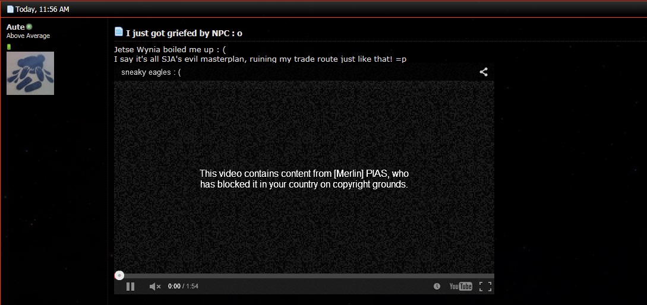This screenshot has height=305, width=647.
Task: Click the video seek handle at start
Action: [x=119, y=275]
